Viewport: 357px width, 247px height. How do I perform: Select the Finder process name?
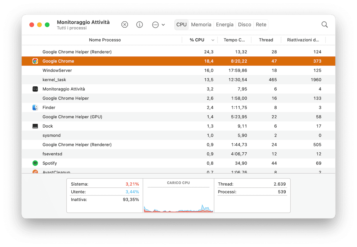[x=49, y=107]
